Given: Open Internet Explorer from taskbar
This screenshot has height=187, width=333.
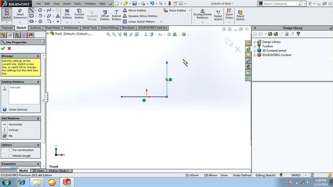Looking at the screenshot, I should coord(22,182).
